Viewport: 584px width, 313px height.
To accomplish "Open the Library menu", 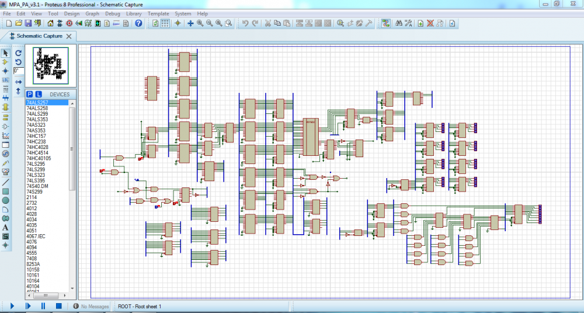I will pyautogui.click(x=133, y=13).
